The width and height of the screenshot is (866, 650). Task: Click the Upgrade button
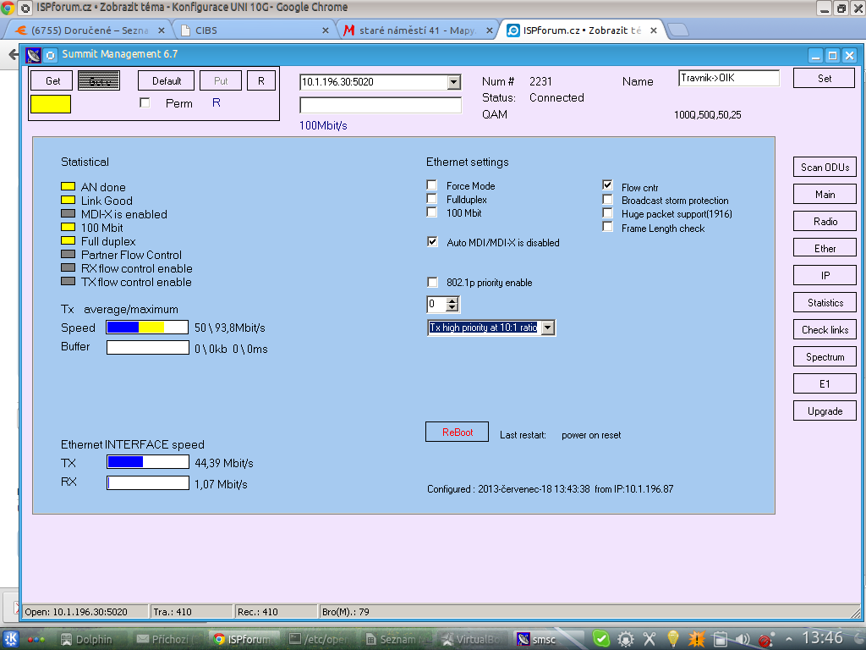tap(825, 410)
